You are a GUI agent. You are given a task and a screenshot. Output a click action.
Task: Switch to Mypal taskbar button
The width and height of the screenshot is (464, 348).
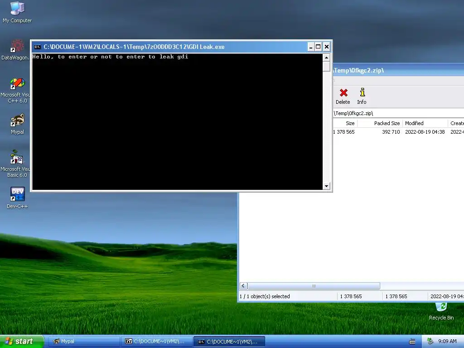tap(84, 342)
